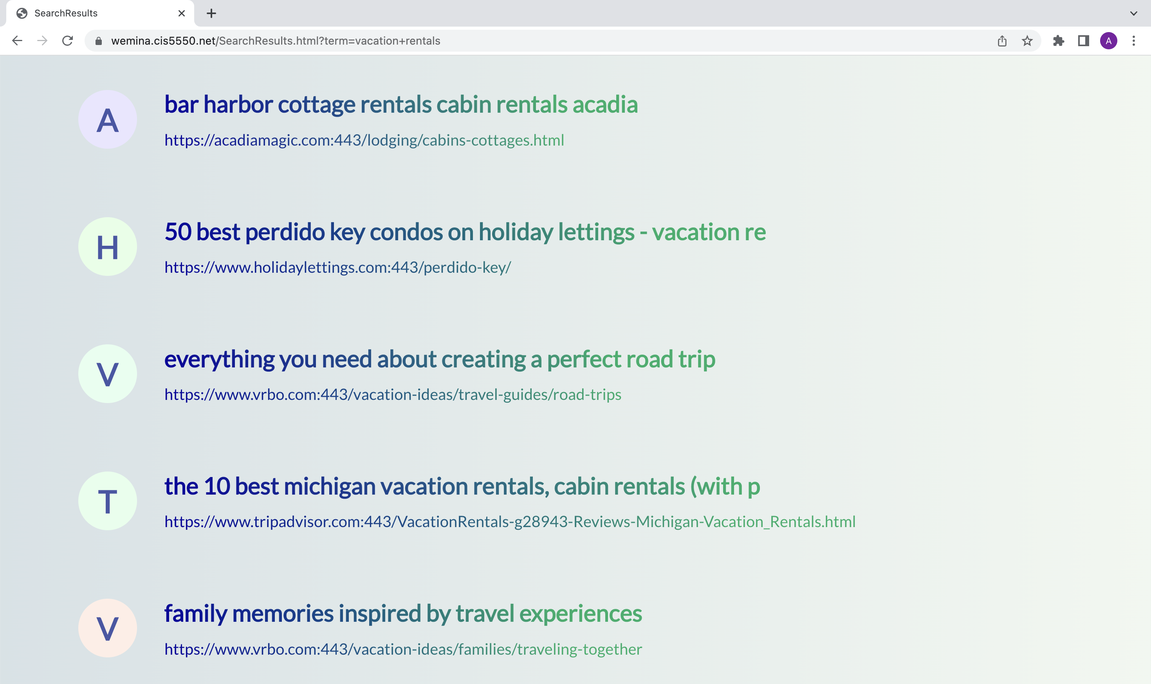Toggle the browser side panel

point(1084,41)
